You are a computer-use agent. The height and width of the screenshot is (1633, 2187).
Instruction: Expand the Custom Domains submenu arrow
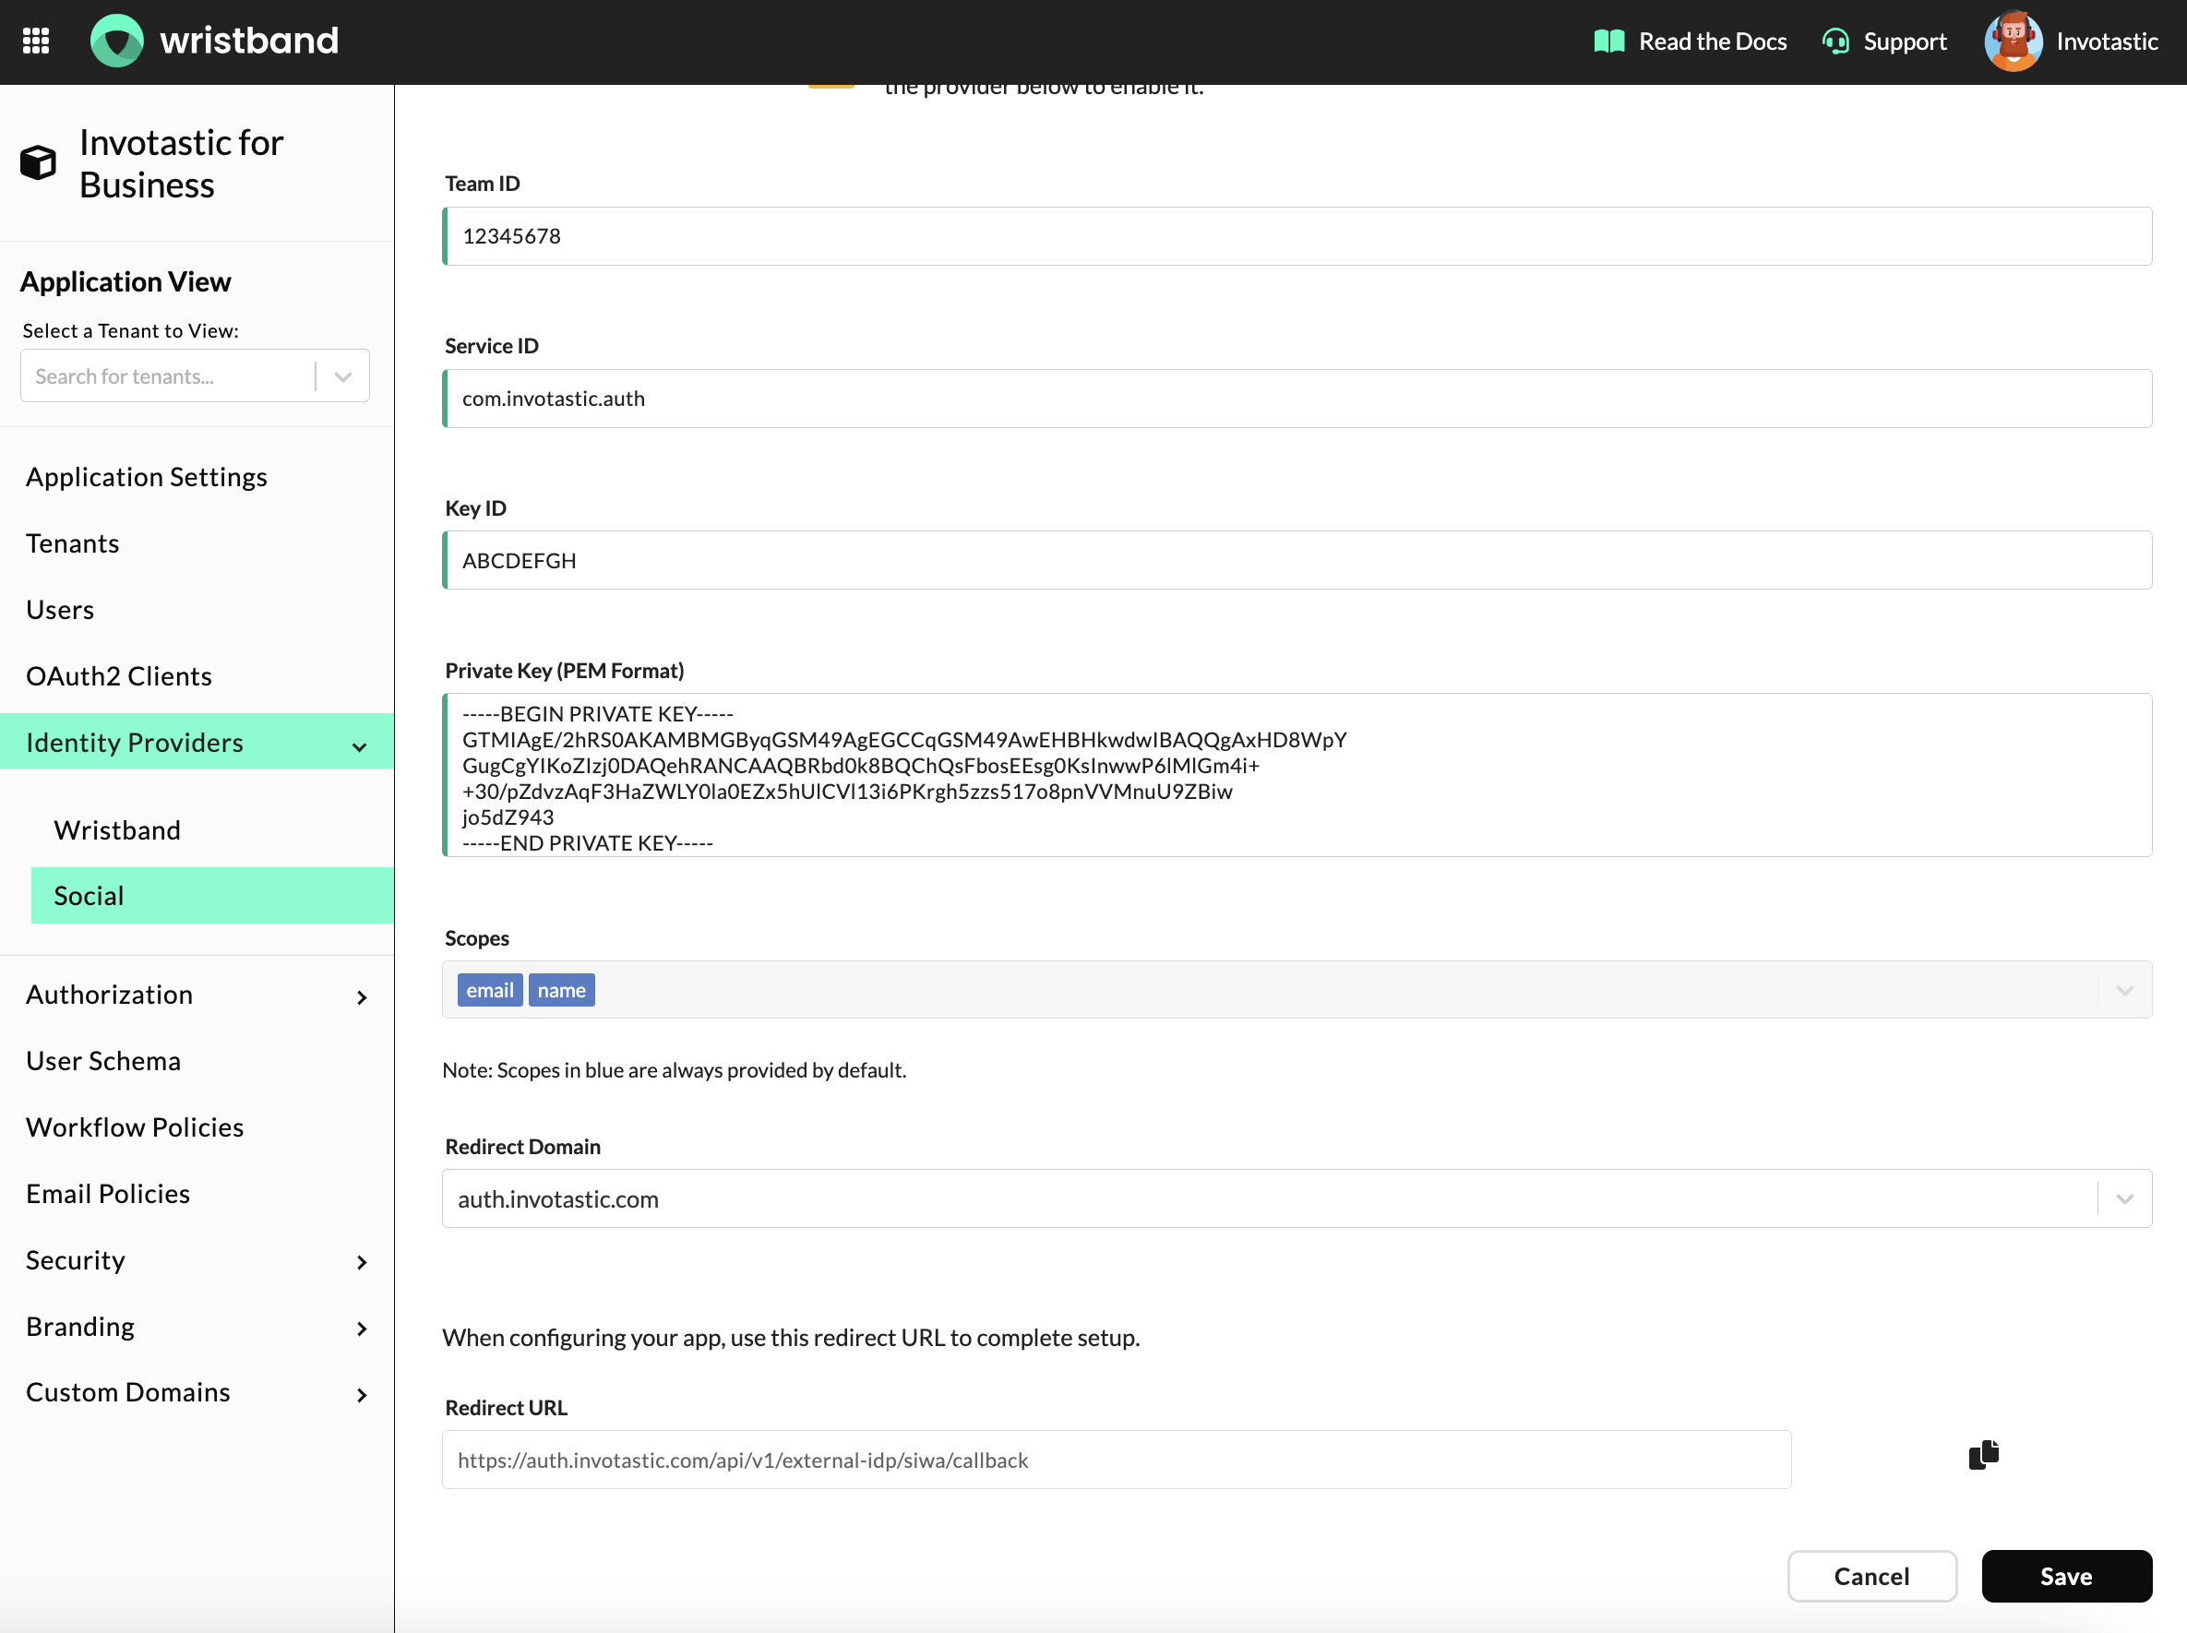pyautogui.click(x=362, y=1395)
